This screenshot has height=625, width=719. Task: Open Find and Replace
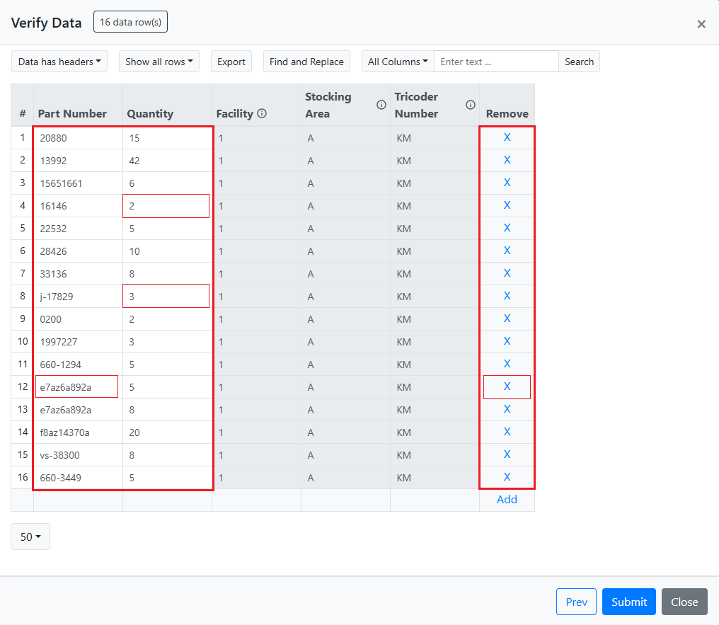pos(306,62)
